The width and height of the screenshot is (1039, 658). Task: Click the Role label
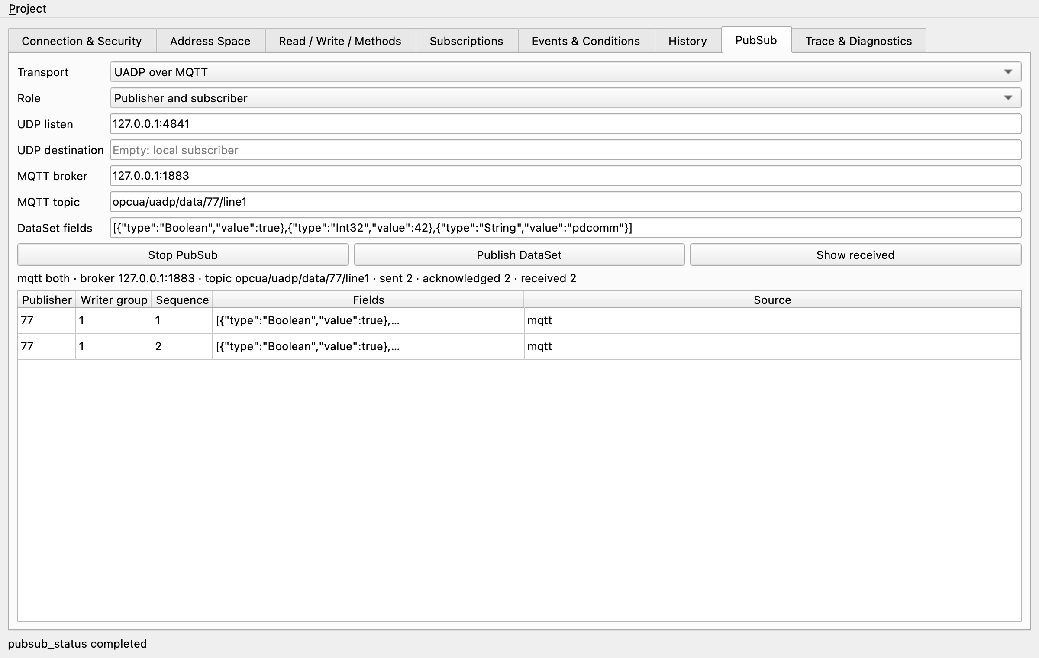click(x=29, y=98)
